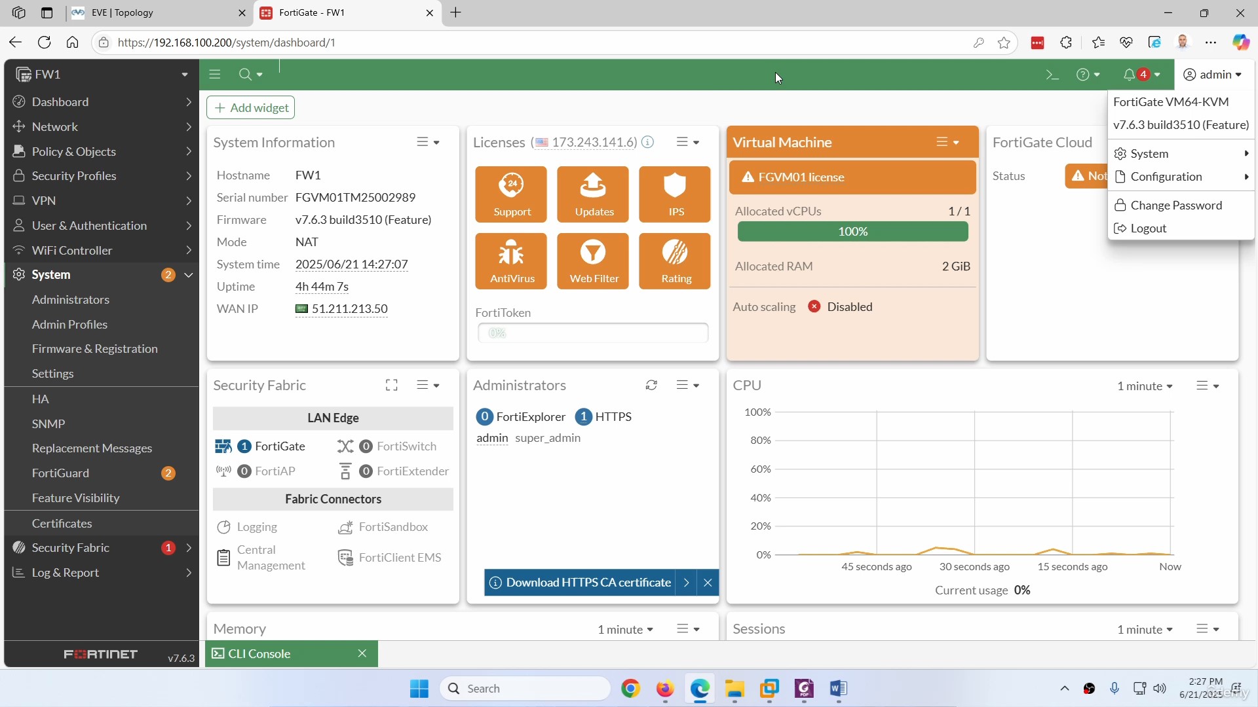Image resolution: width=1258 pixels, height=707 pixels.
Task: Refresh the Administrators widget
Action: 651,386
